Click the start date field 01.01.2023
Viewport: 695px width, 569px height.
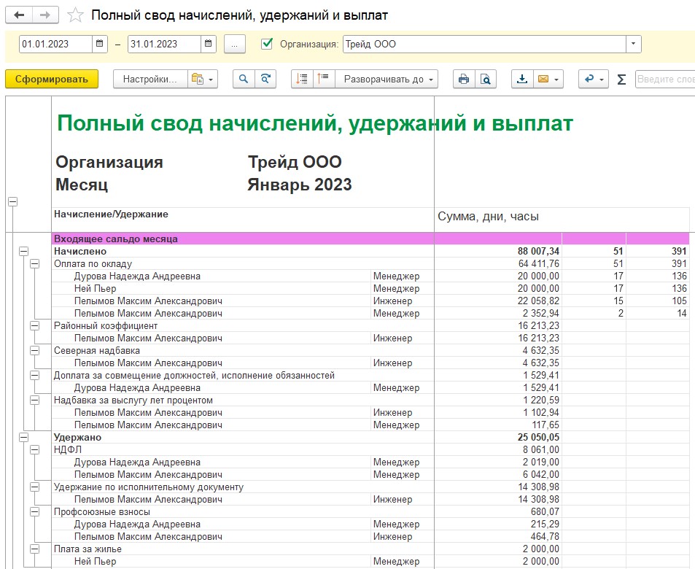point(56,44)
